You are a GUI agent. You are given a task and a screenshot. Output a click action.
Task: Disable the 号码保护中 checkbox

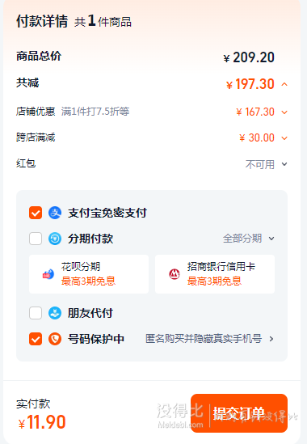(36, 339)
